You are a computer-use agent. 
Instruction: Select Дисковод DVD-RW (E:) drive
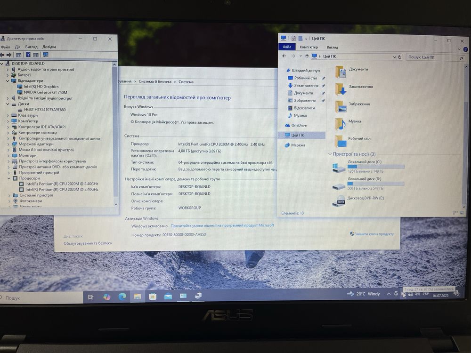tap(358, 201)
